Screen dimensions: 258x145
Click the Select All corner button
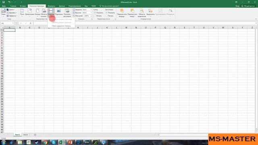(x=2, y=27)
